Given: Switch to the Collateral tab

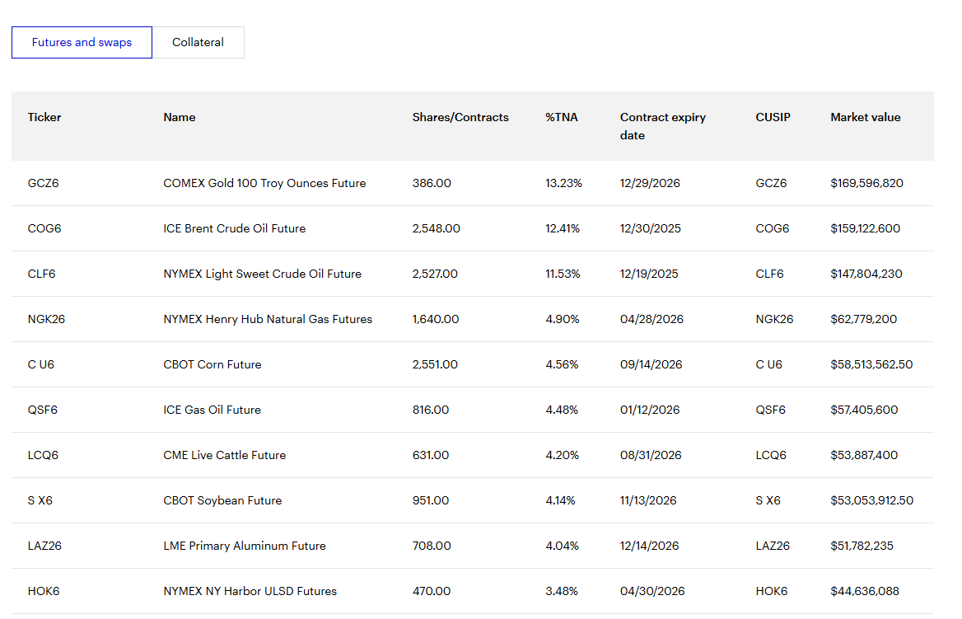Looking at the screenshot, I should point(198,42).
